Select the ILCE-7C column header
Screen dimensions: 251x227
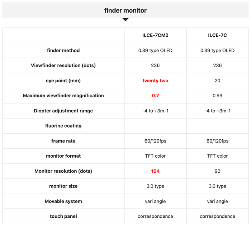click(217, 35)
